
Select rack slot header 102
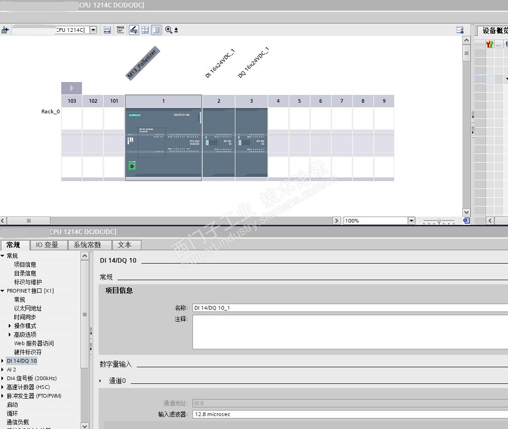(93, 101)
